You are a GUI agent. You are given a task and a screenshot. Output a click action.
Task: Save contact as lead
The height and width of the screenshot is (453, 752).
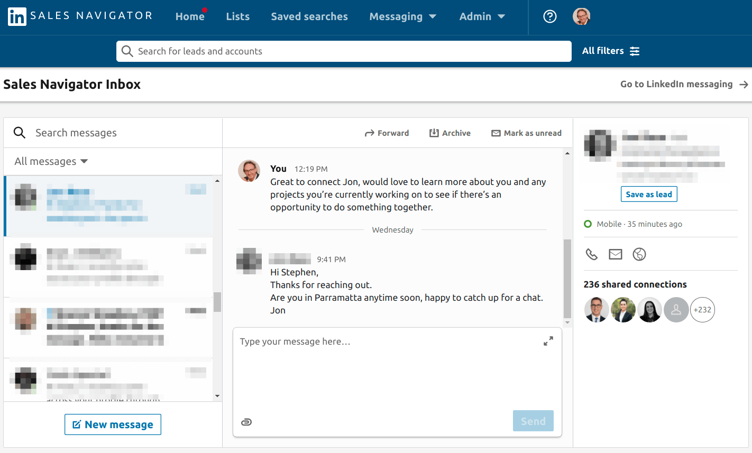649,194
